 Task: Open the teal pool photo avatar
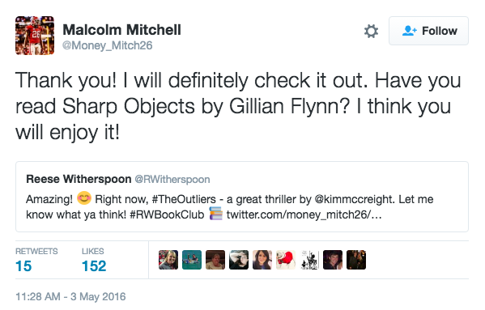(192, 260)
